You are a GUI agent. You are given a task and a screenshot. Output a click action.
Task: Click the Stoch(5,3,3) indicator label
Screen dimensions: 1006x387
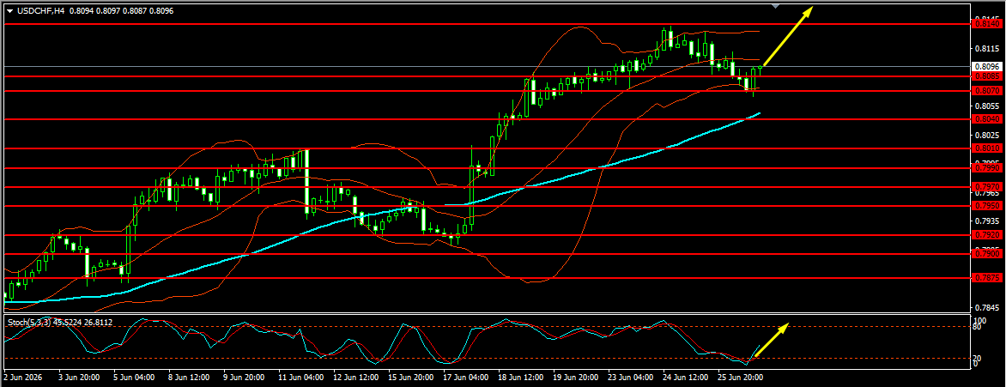coord(30,322)
